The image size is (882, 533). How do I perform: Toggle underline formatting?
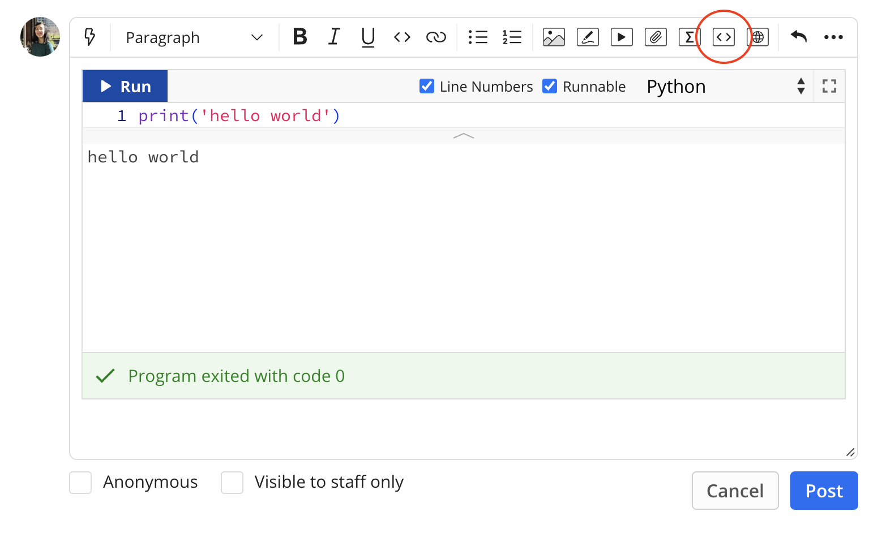pos(368,37)
